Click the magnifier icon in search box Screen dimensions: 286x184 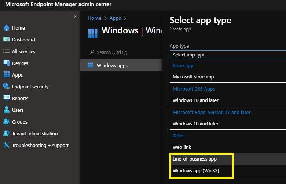click(92, 52)
